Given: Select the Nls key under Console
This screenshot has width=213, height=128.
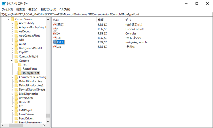Looking at the screenshot, I should pos(25,65).
